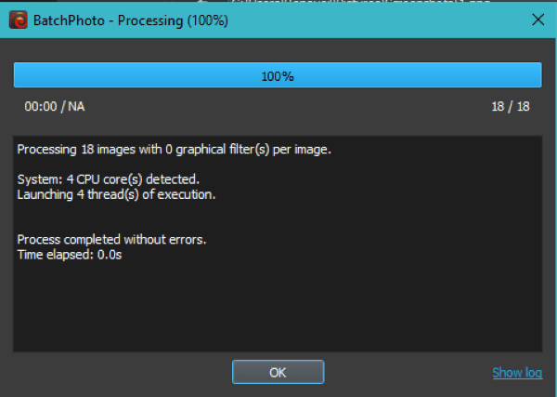
Task: Close the Processing dialog window
Action: [x=537, y=20]
